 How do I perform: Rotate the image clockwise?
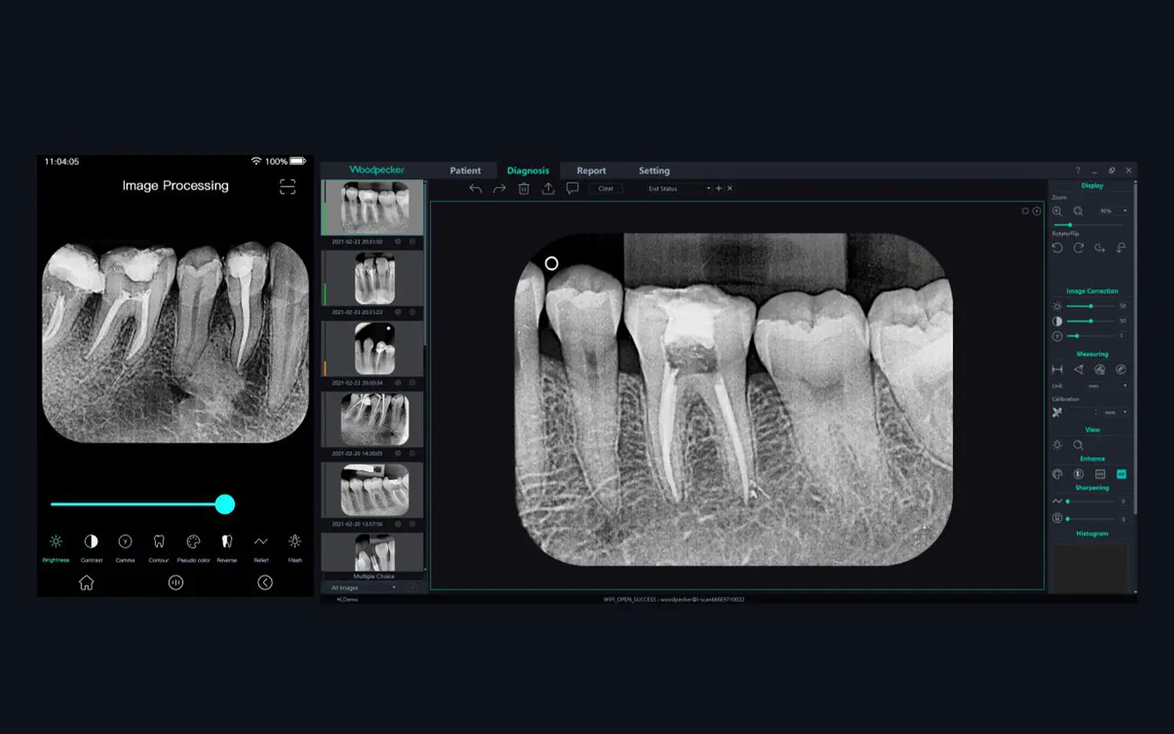pyautogui.click(x=1079, y=248)
